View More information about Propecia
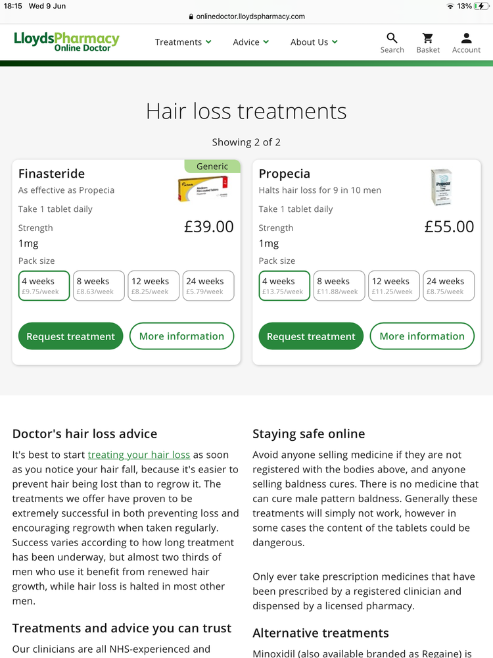 (x=422, y=336)
